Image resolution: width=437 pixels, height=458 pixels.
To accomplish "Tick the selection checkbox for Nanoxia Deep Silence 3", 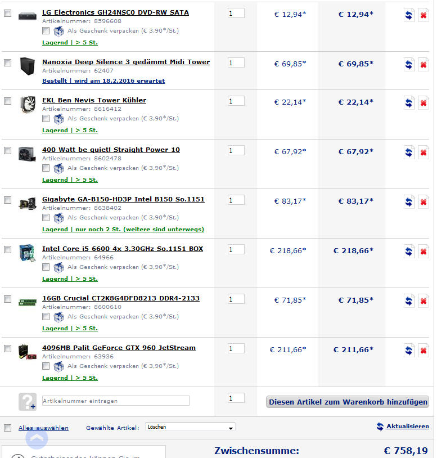I will click(x=7, y=63).
